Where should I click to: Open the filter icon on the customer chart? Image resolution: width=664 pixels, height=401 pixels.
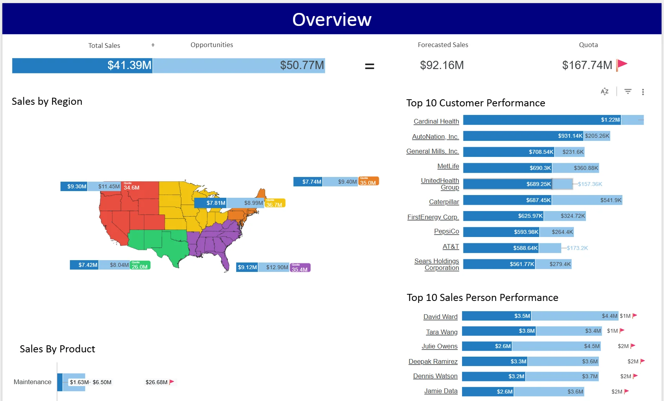tap(628, 91)
